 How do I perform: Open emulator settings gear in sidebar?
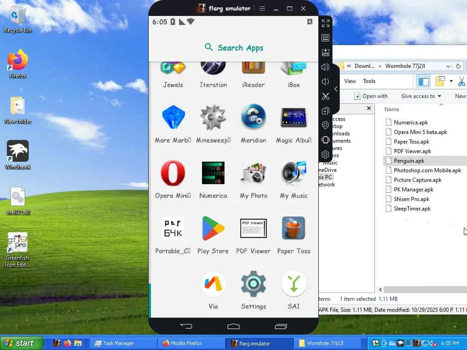tap(326, 154)
